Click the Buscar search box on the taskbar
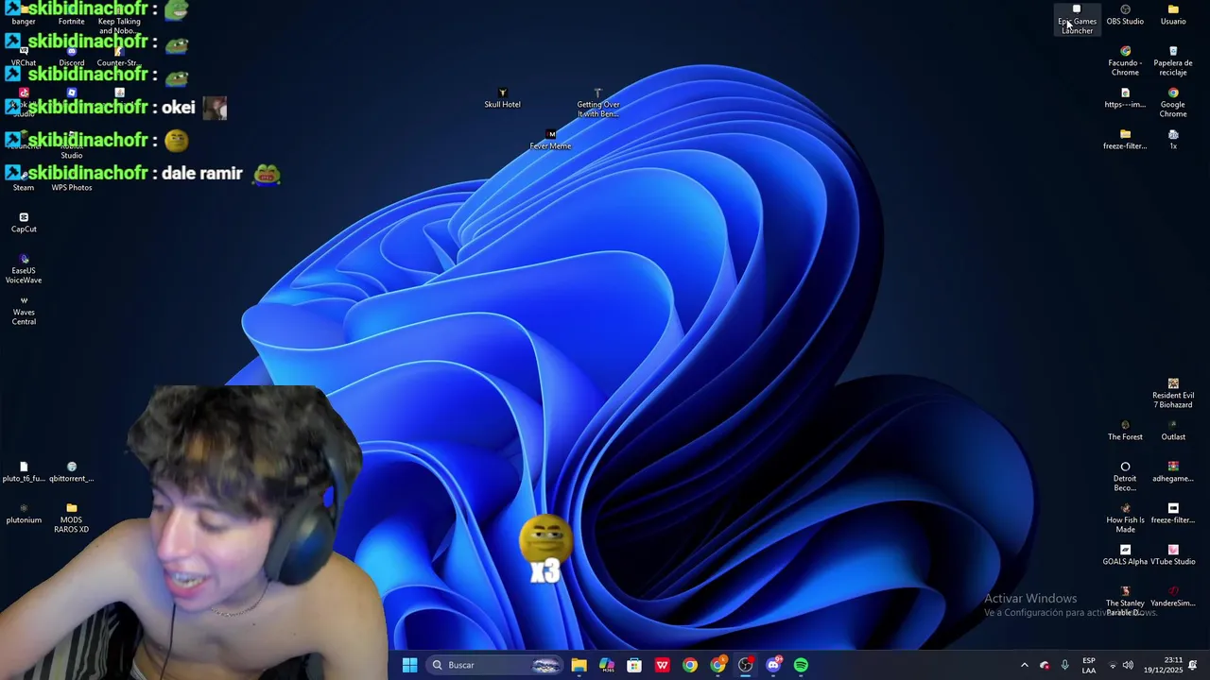1210x680 pixels. coord(496,665)
